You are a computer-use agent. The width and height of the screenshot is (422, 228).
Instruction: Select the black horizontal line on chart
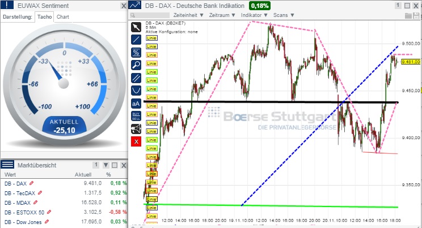click(x=271, y=102)
